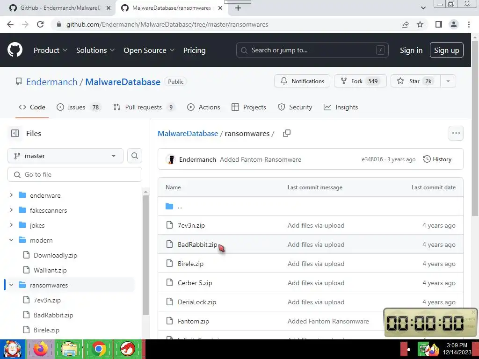Select Walliant.zip in file tree
This screenshot has width=479, height=359.
50,270
